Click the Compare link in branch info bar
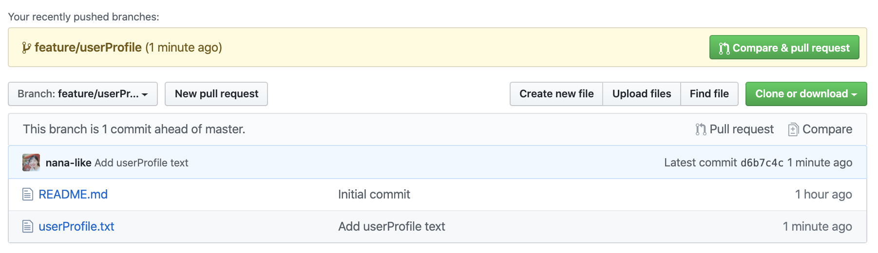 point(827,129)
